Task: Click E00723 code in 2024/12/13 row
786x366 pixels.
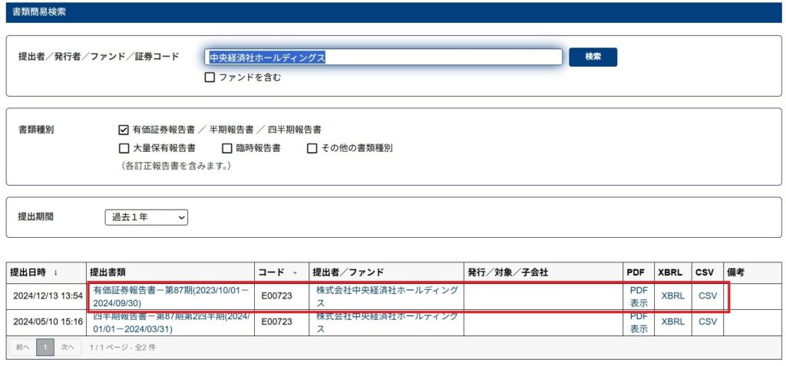Action: (276, 296)
